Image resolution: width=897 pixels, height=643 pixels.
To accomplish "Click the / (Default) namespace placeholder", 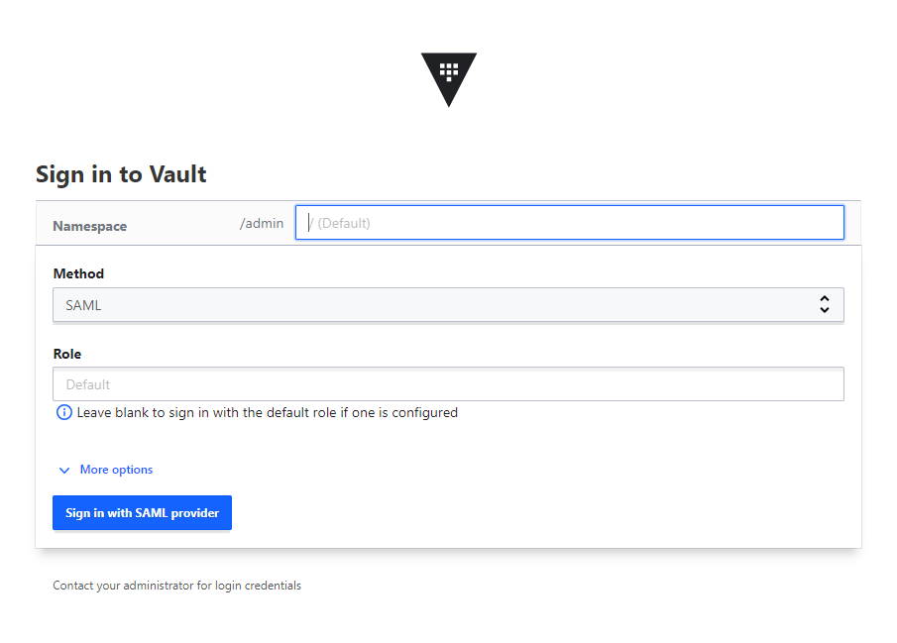I will 343,223.
